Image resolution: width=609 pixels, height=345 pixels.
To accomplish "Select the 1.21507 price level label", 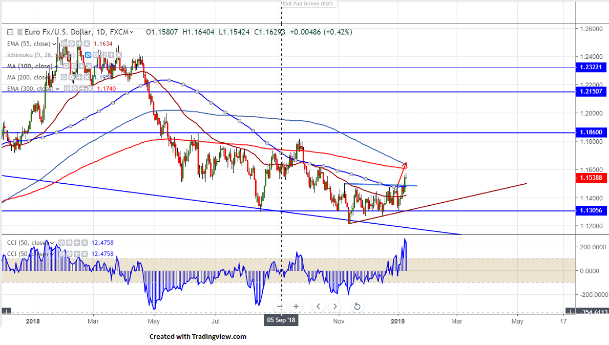I will tap(591, 92).
